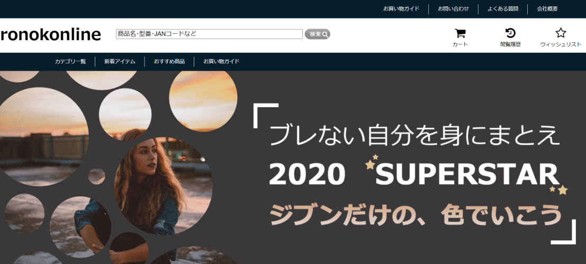Open the wishlist star icon
This screenshot has width=586, height=264.
(561, 33)
